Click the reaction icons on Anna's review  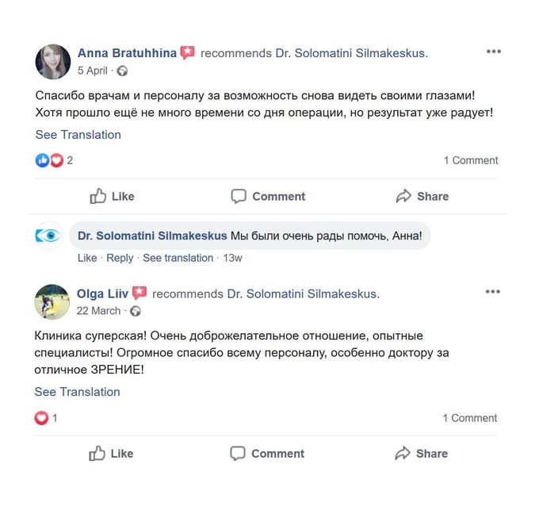(x=49, y=160)
